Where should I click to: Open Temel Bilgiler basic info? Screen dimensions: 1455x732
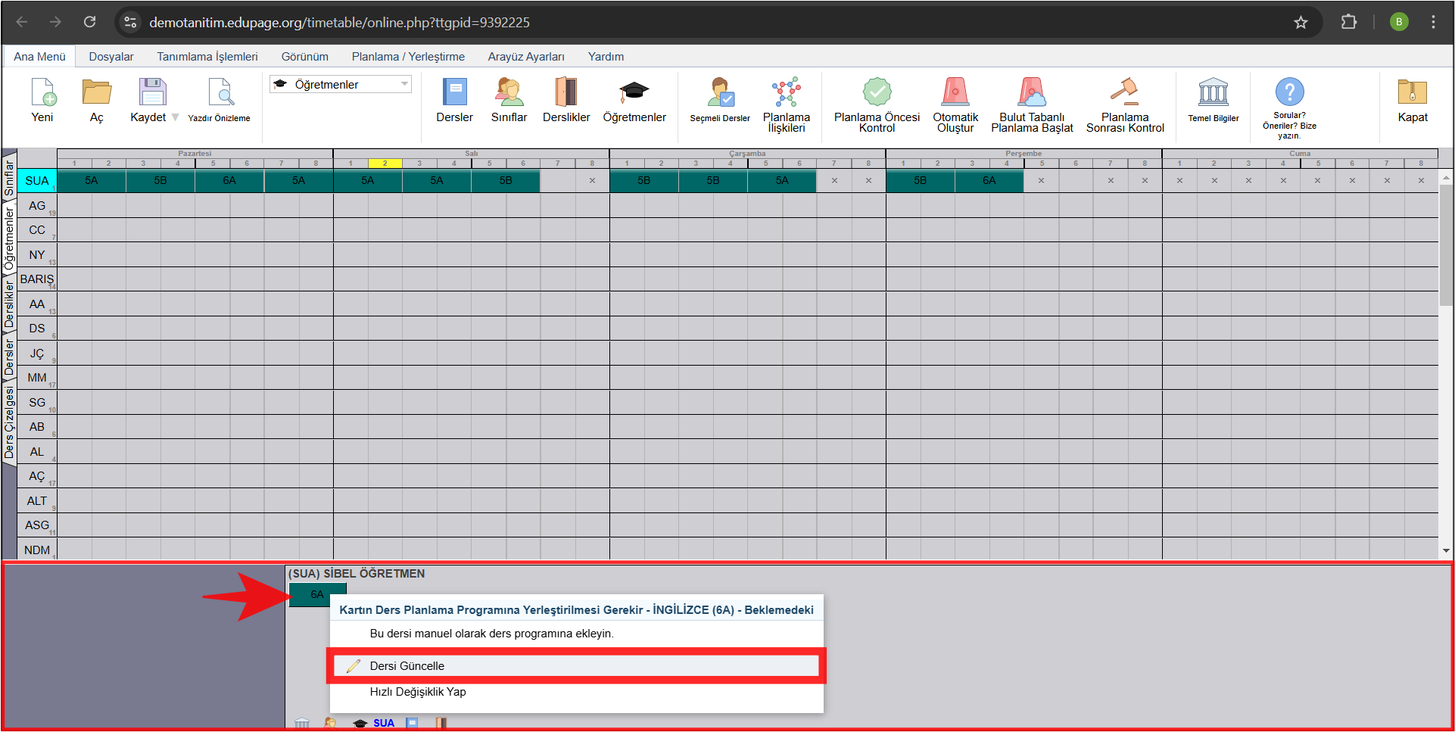1214,92
